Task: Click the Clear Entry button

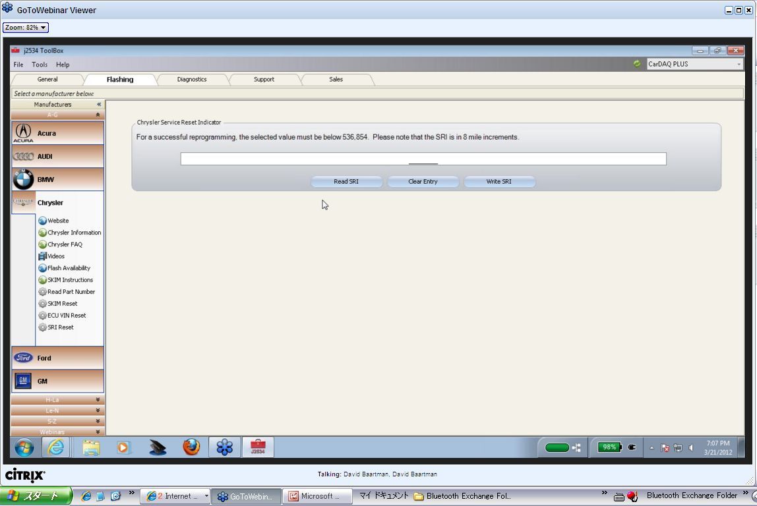Action: coord(423,181)
